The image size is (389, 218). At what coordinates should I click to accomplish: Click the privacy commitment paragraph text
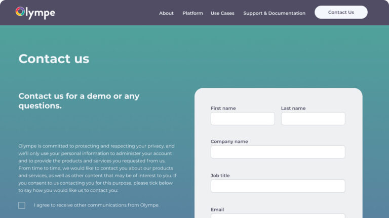click(x=97, y=168)
